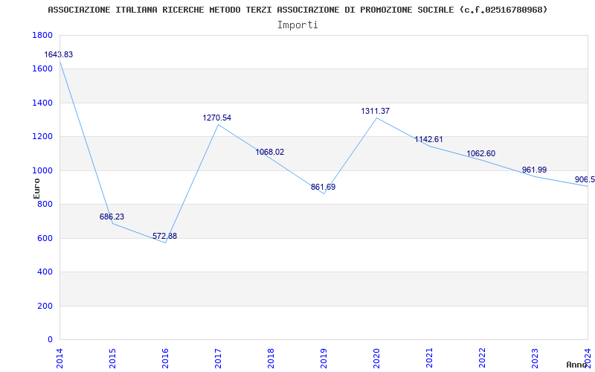
Task: Click the 1311.37 data label
Action: pyautogui.click(x=376, y=111)
